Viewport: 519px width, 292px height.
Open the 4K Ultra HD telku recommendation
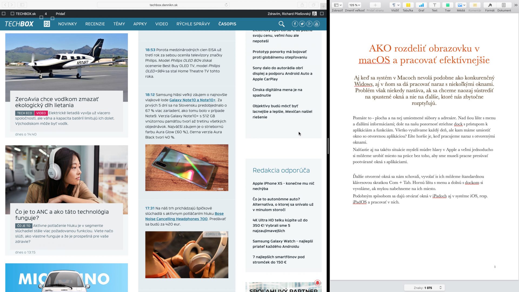(x=280, y=225)
